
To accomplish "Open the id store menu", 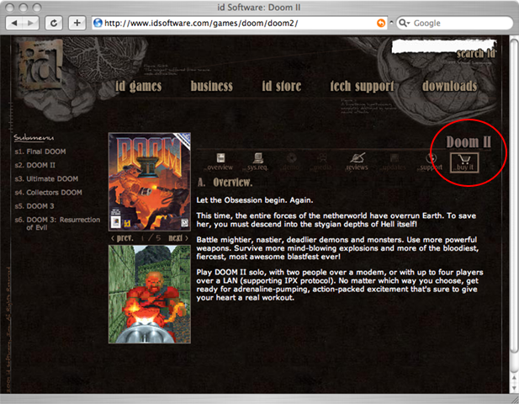I will point(282,86).
